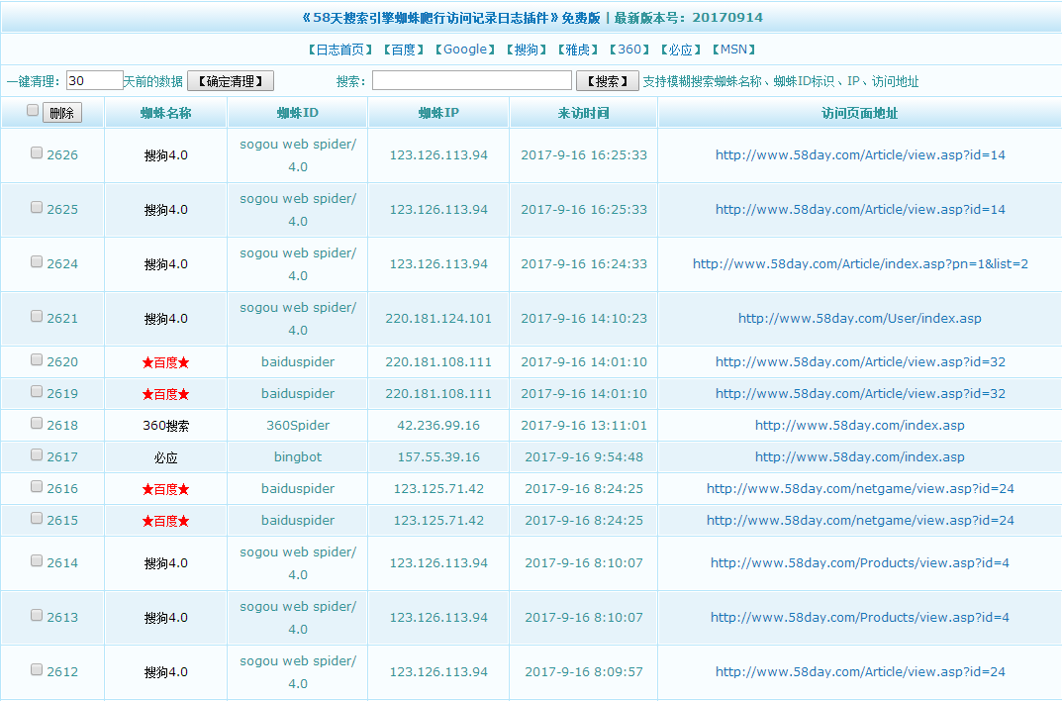This screenshot has width=1062, height=701.
Task: Mark the 2617 必应 row checkbox
Action: [37, 455]
